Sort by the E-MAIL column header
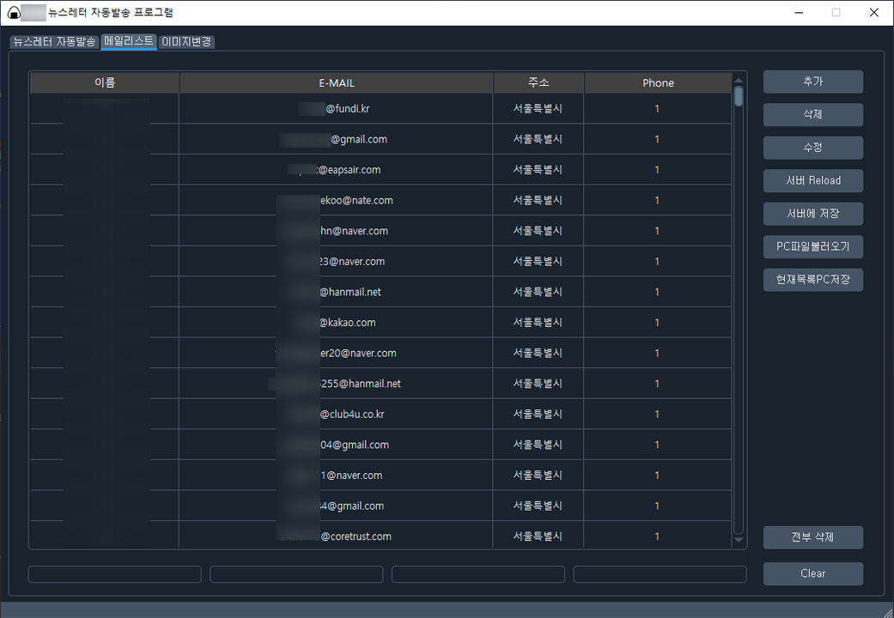The image size is (894, 618). coord(336,83)
